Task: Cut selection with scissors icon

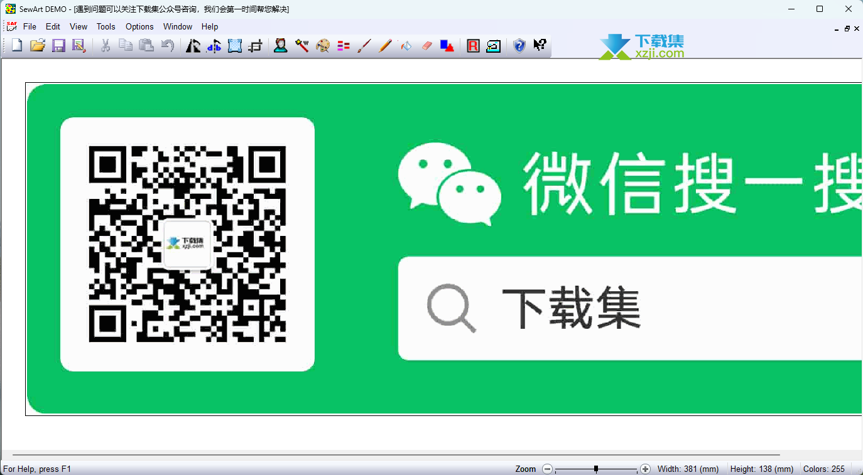Action: [106, 45]
